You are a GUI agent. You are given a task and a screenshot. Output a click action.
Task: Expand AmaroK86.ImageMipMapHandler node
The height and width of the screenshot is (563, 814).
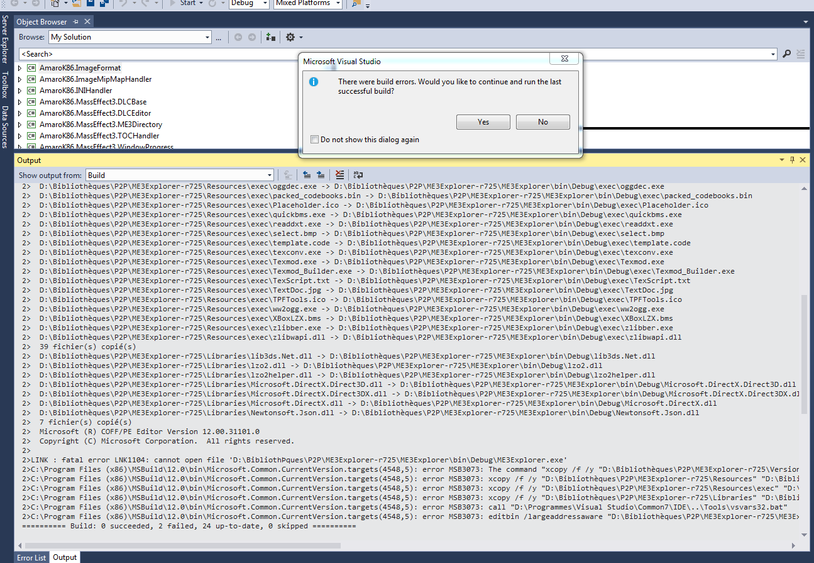(x=19, y=79)
